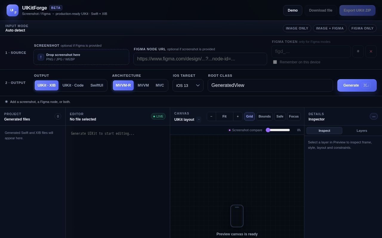
Task: Click the BETA badge next to UIKitForge
Action: 56,8
